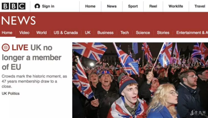Open the headline UK no longer member of EU
The image size is (208, 118).
click(x=32, y=57)
